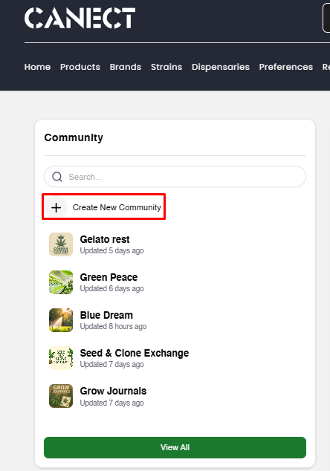Click the CANECT logo
Image resolution: width=330 pixels, height=471 pixels.
click(x=80, y=19)
